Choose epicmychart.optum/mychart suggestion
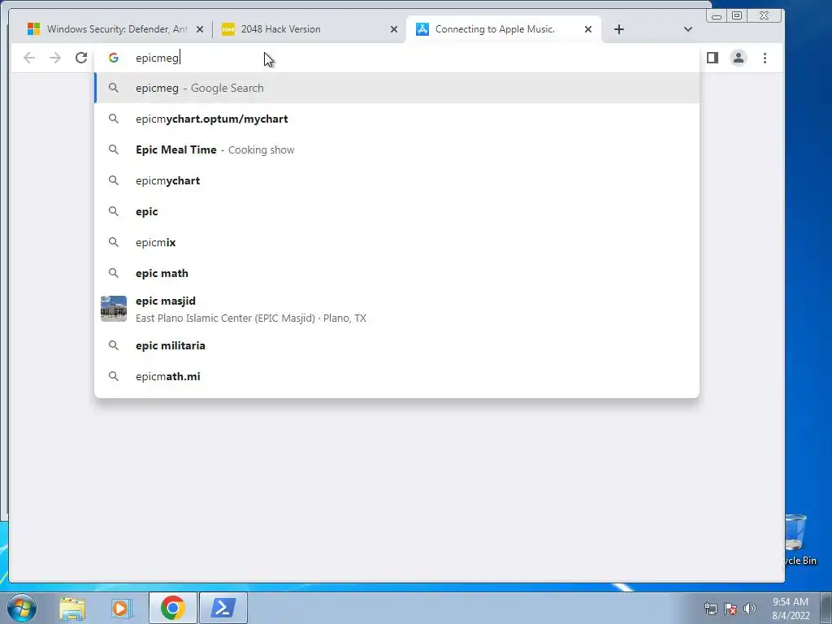Image resolution: width=832 pixels, height=624 pixels. (396, 119)
